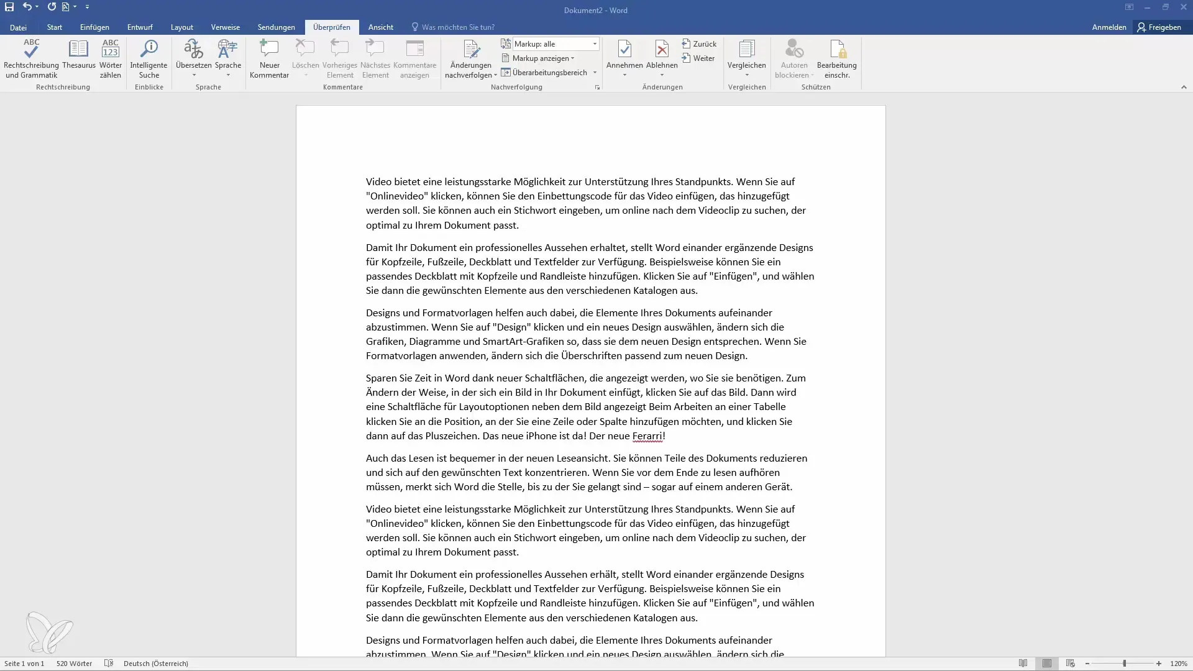Go to Nächstes Element comment
Viewport: 1193px width, 671px height.
pyautogui.click(x=375, y=59)
